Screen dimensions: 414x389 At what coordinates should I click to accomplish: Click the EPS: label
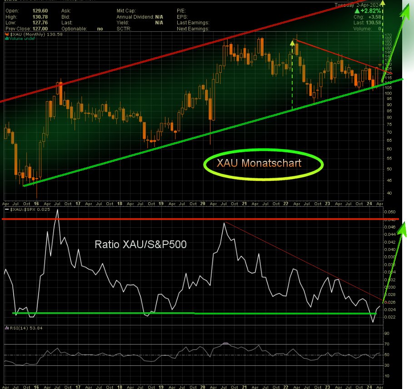click(x=182, y=17)
